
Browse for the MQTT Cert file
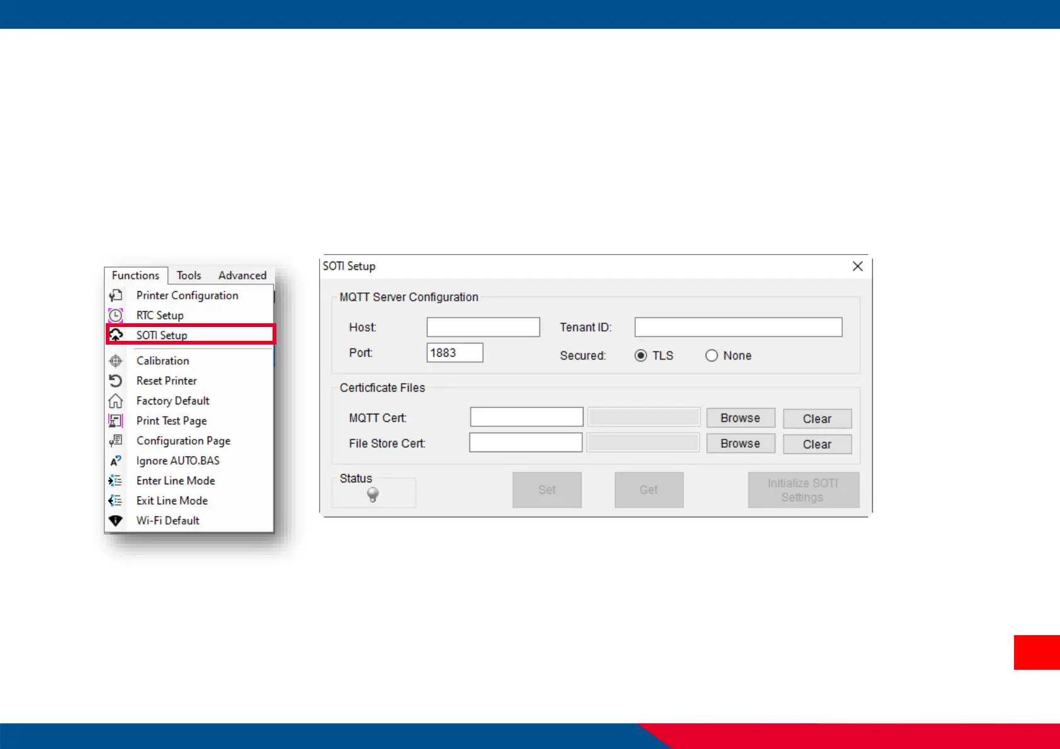coord(740,418)
